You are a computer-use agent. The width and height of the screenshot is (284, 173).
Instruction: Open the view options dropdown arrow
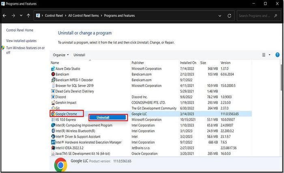(269, 55)
